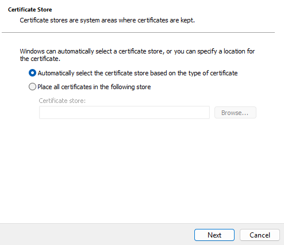Click the Certificate Store heading

coord(30,10)
